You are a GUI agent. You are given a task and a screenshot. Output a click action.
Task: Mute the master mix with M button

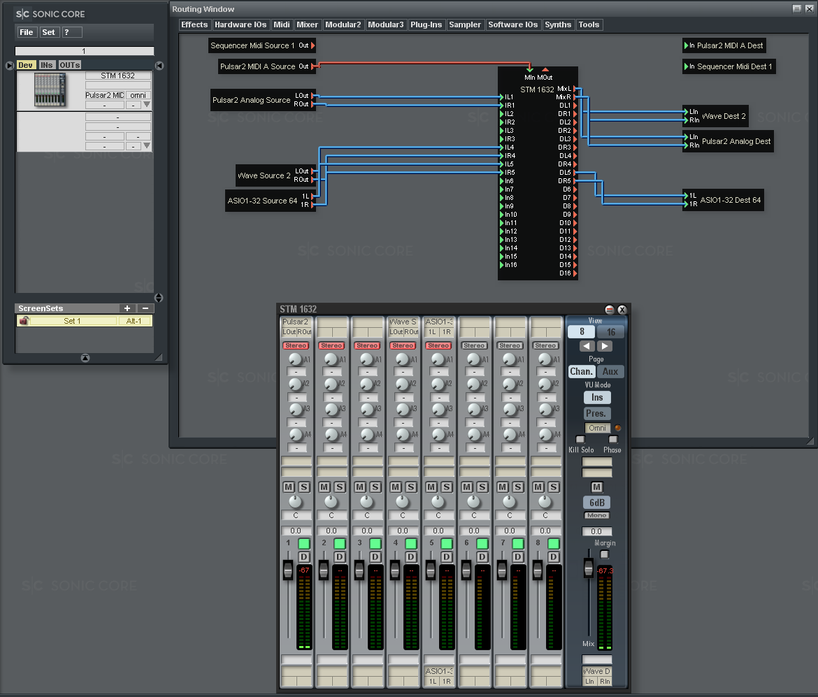(x=597, y=487)
